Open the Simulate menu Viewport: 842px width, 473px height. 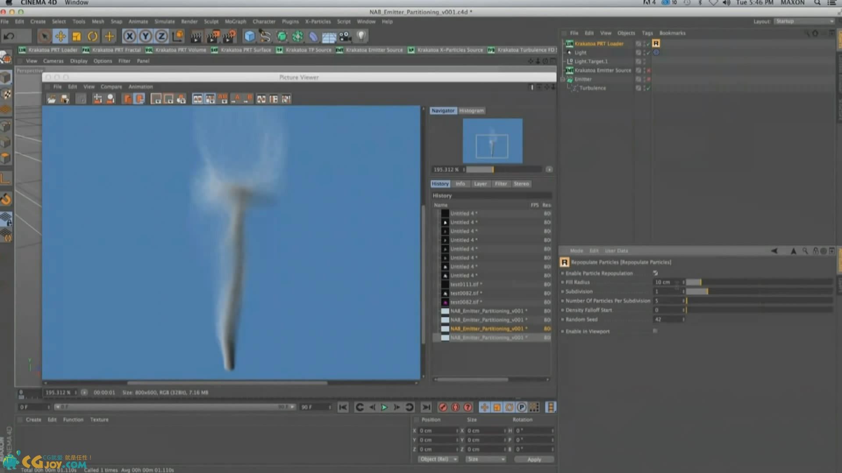(164, 21)
